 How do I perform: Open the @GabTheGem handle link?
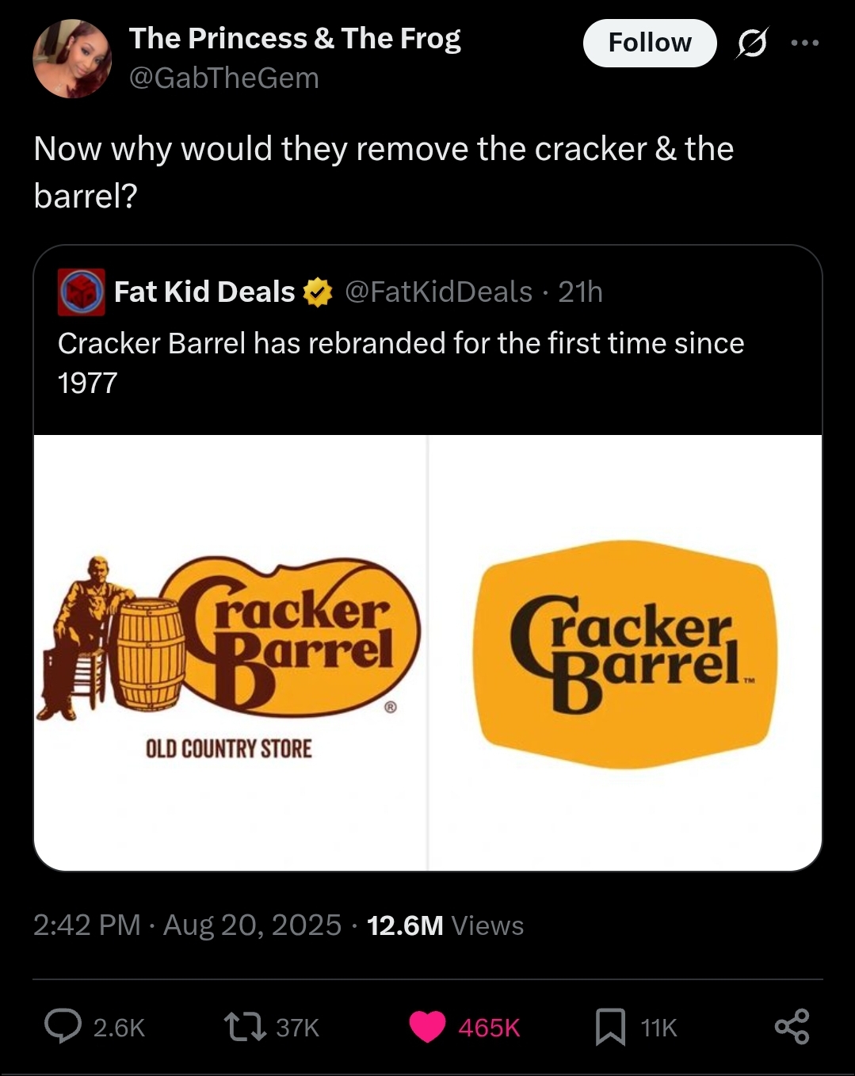click(x=223, y=78)
